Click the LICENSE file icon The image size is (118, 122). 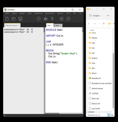[x=90, y=93]
